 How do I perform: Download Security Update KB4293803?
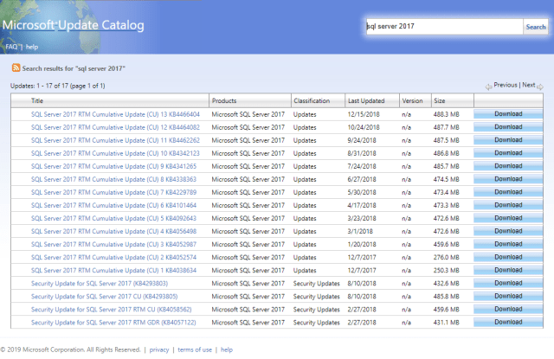(508, 283)
